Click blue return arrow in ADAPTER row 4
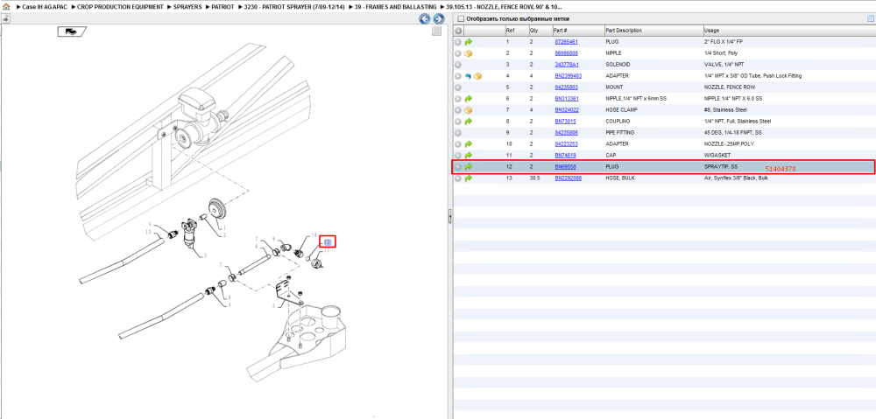876x419 pixels. point(468,76)
